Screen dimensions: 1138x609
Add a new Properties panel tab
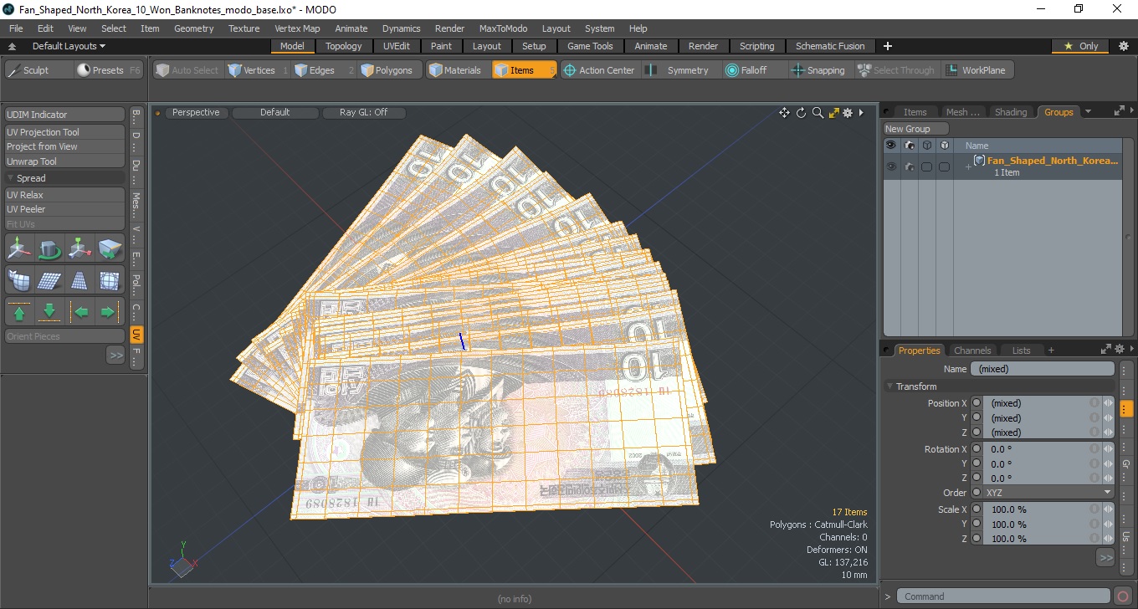[1051, 351]
